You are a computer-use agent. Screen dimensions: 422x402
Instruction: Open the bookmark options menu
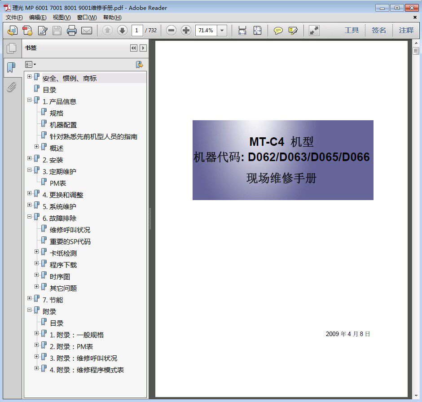(30, 64)
